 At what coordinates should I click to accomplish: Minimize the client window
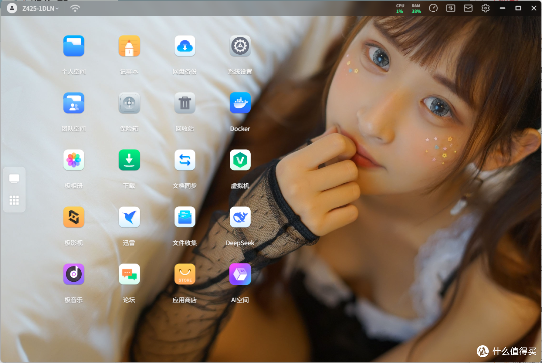[502, 8]
